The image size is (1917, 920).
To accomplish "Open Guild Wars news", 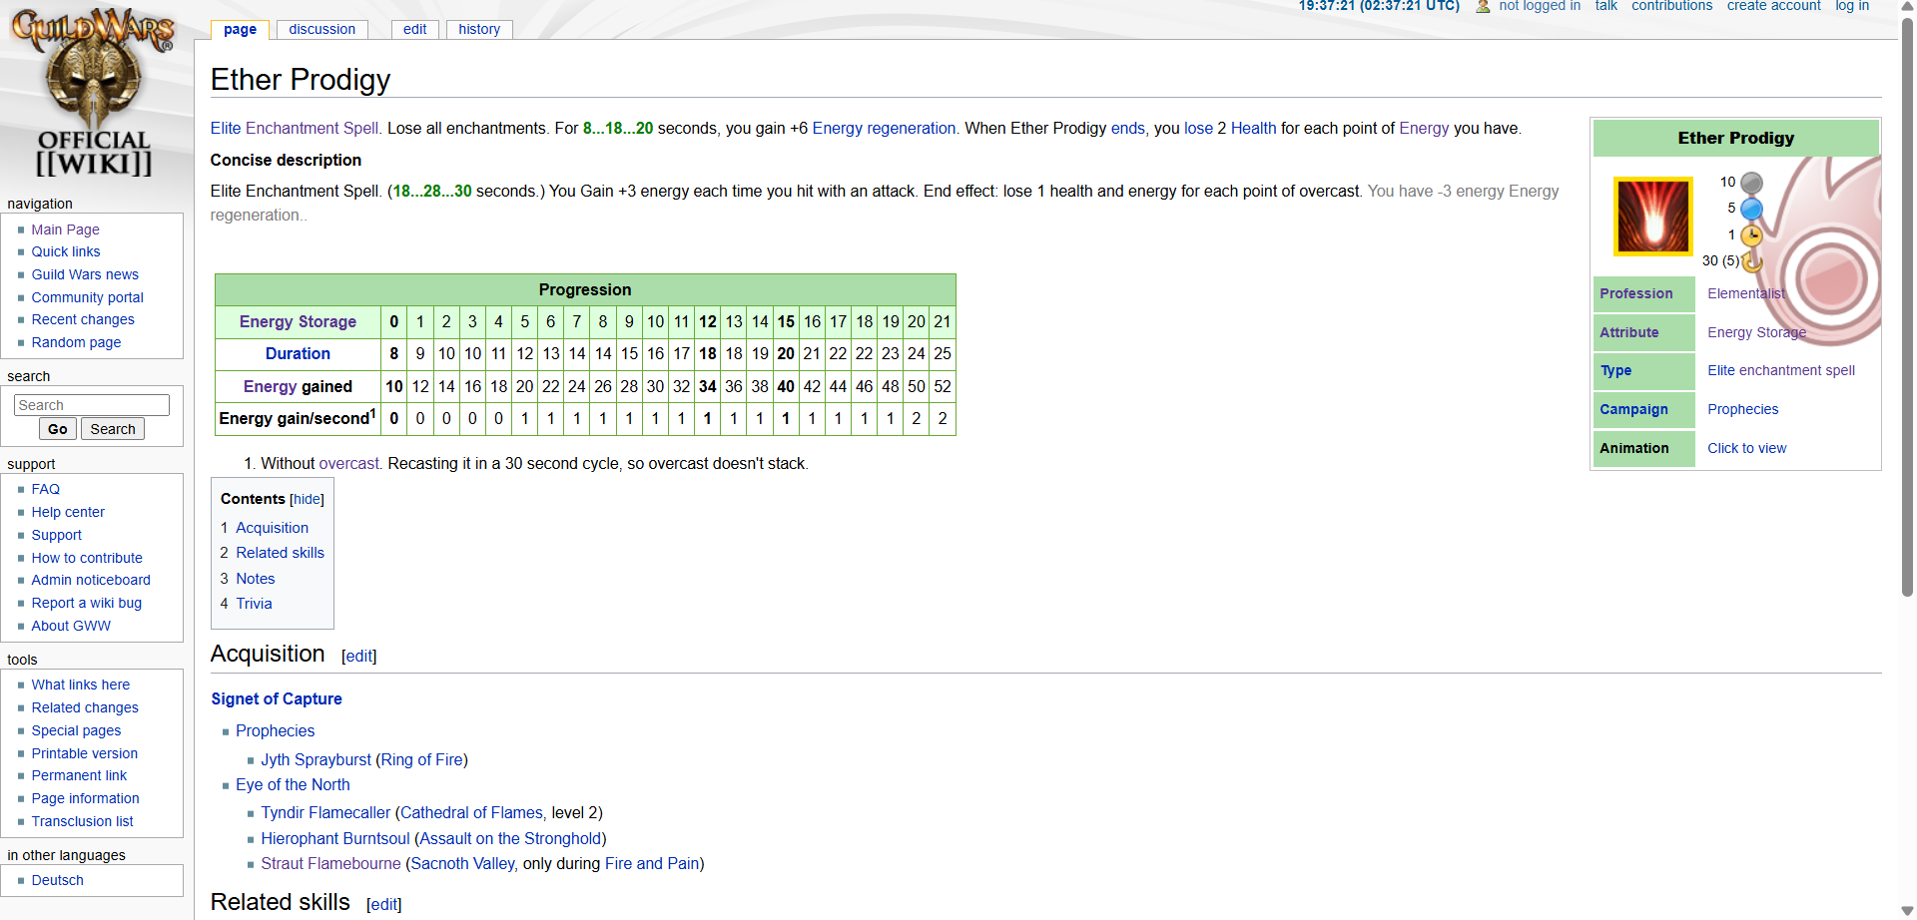I will (x=85, y=274).
